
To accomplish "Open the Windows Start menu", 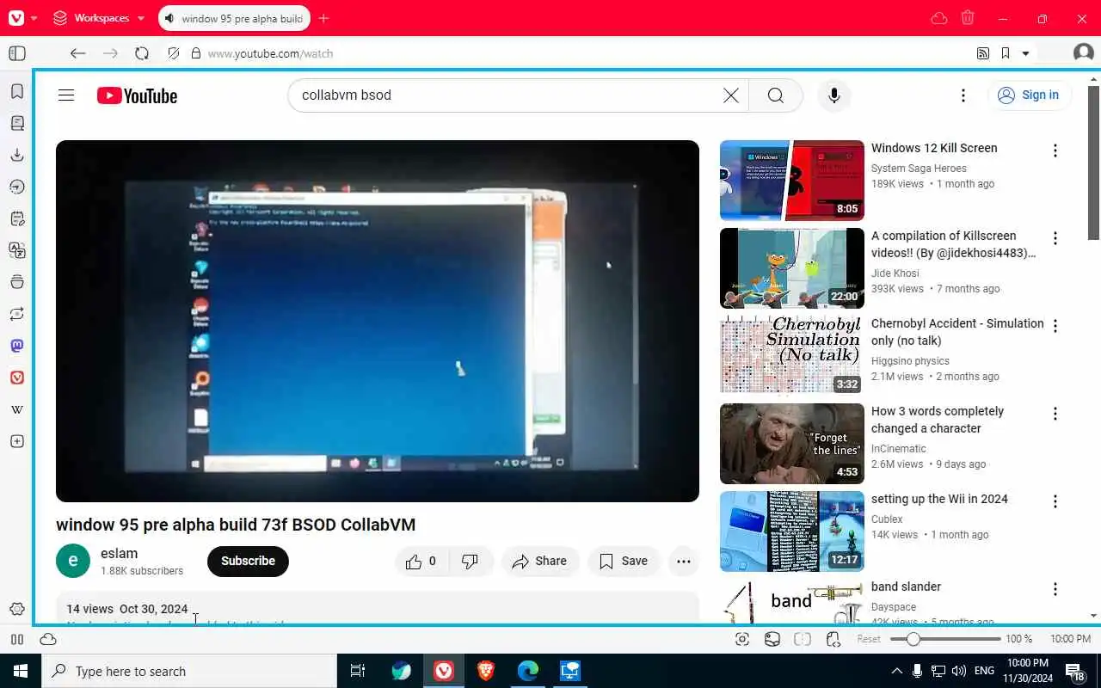I will click(x=21, y=671).
